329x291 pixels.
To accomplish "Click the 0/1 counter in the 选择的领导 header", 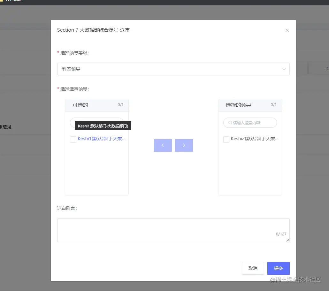I will [x=273, y=105].
